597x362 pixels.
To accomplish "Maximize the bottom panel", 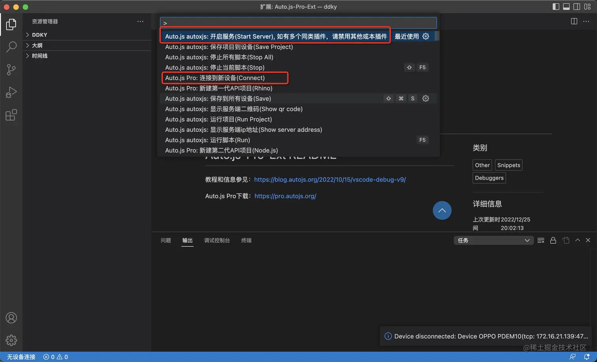I will 578,240.
